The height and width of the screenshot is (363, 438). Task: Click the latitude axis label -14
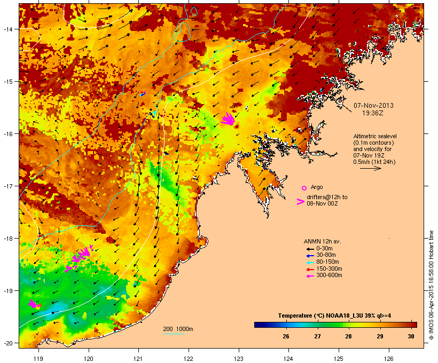click(x=8, y=29)
